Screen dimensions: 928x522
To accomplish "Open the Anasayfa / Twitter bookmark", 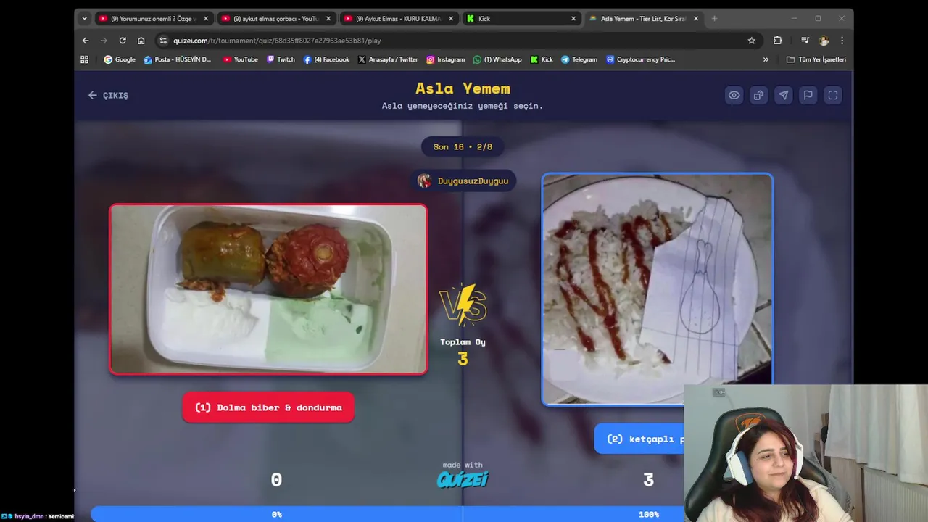I will [x=388, y=59].
